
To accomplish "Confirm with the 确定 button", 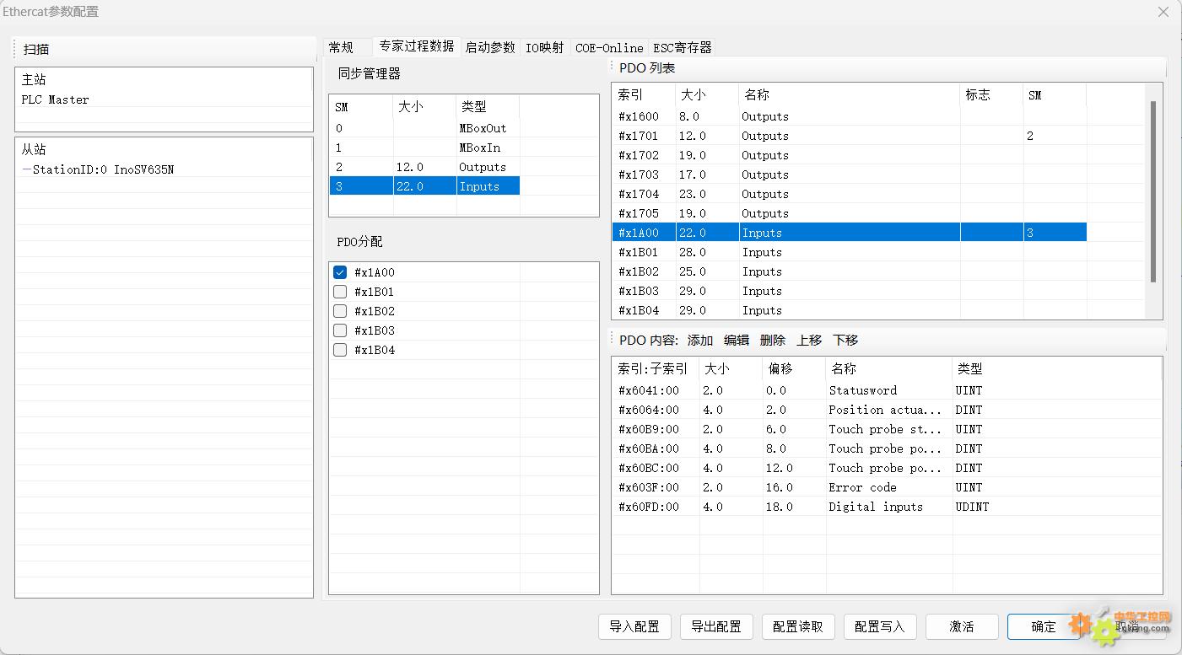I will [1044, 626].
